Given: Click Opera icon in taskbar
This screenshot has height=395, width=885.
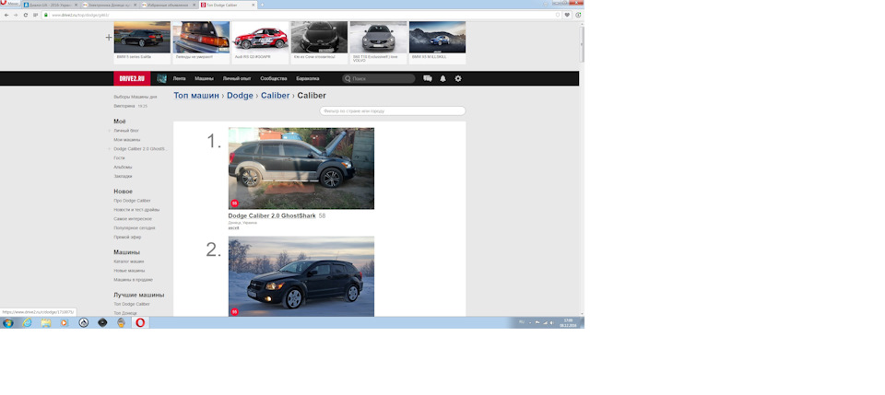Looking at the screenshot, I should [x=140, y=323].
